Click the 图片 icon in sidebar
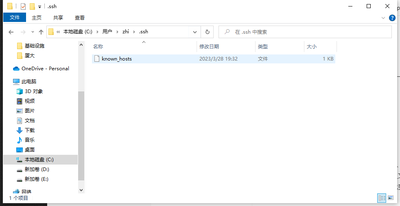 20,111
